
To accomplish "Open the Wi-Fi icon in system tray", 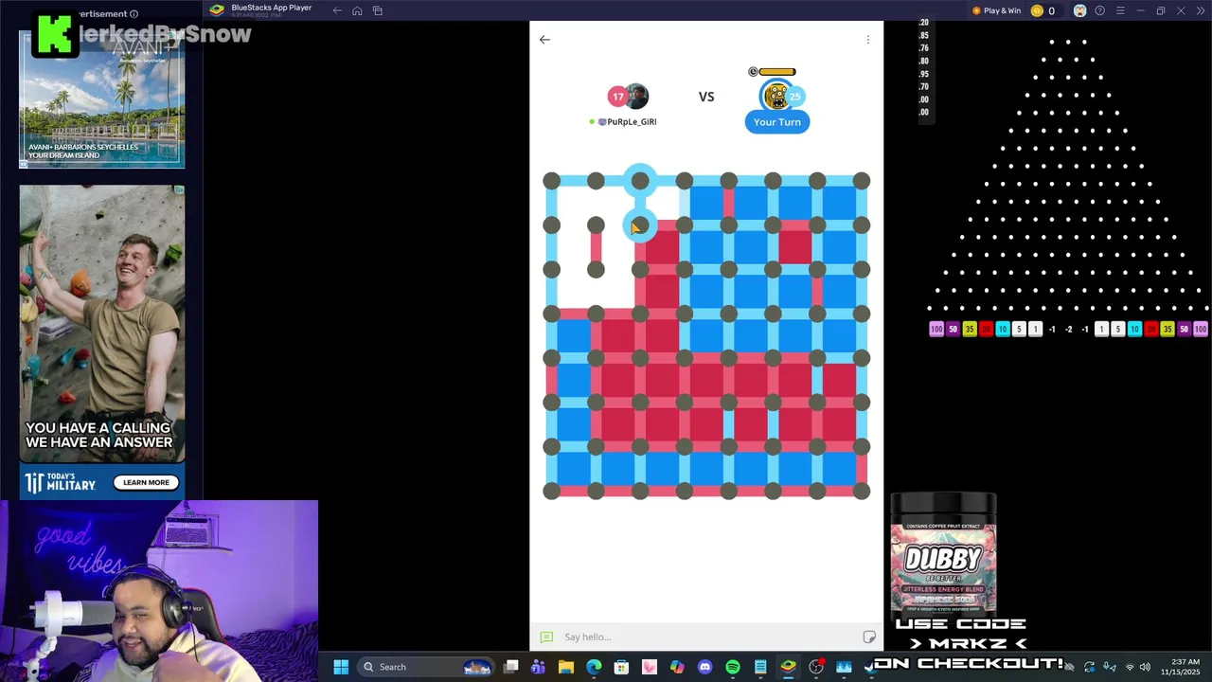I will pos(1129,667).
